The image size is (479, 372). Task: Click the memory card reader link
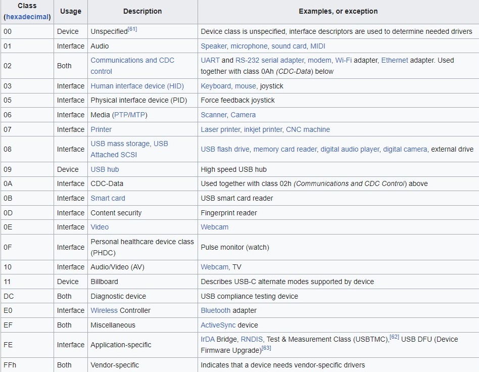pos(285,149)
